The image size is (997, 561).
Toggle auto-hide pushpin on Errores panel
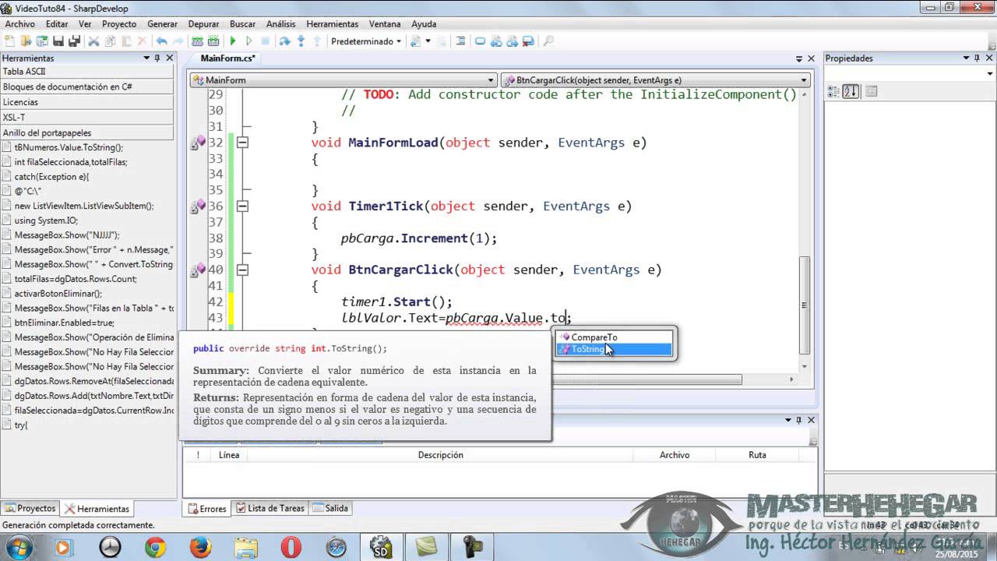pyautogui.click(x=798, y=420)
